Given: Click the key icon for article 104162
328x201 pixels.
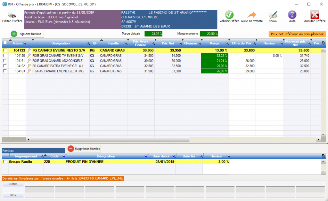Looking at the screenshot, I should coord(29,66).
